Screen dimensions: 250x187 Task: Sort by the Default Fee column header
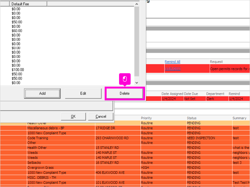click(28, 4)
